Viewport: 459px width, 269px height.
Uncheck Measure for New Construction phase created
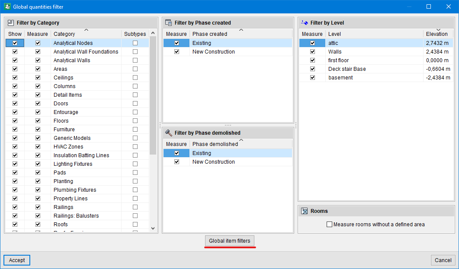click(x=177, y=52)
